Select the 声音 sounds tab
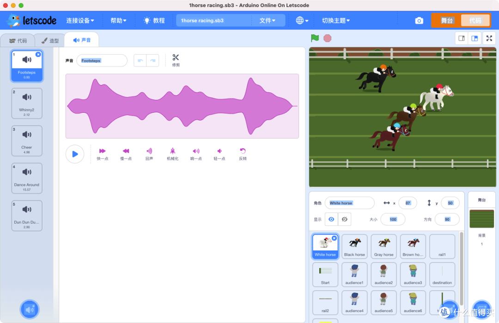Screen dimensions: 499x323 coord(82,40)
